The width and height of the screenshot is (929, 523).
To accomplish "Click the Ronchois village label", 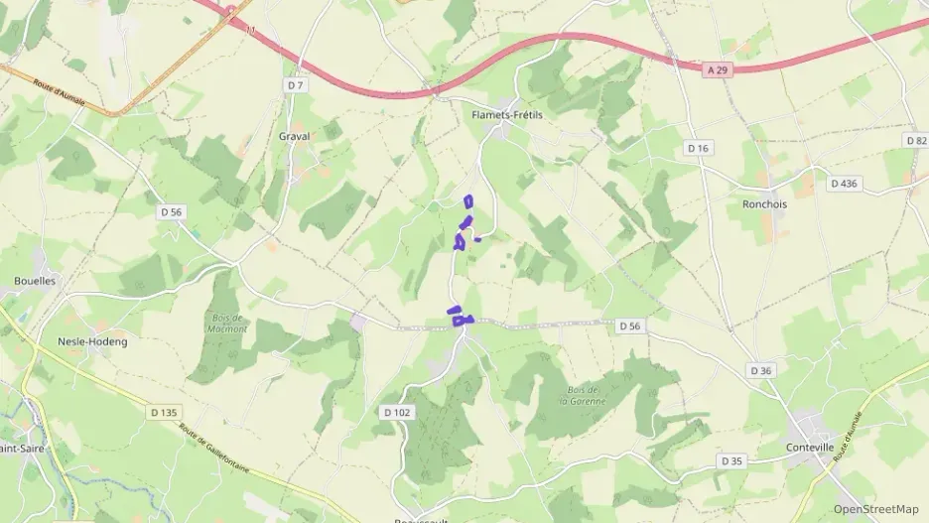I will [764, 204].
